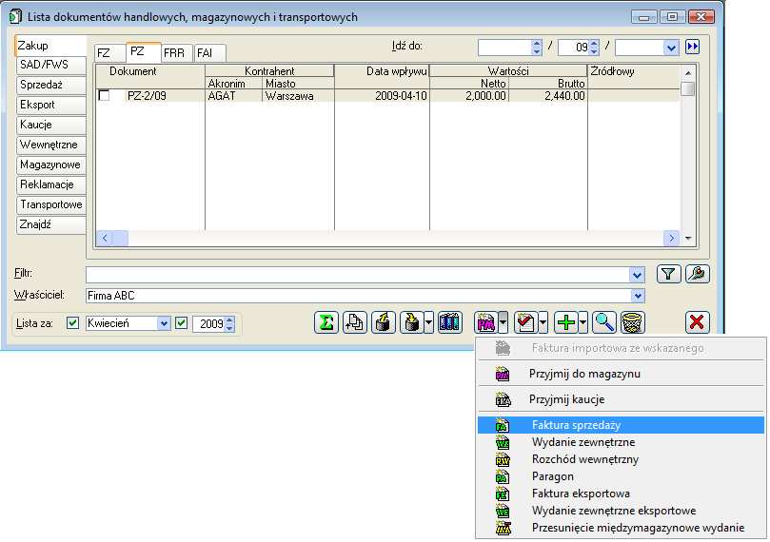
Task: Click the 2009 year spinner arrows
Action: coord(229,323)
